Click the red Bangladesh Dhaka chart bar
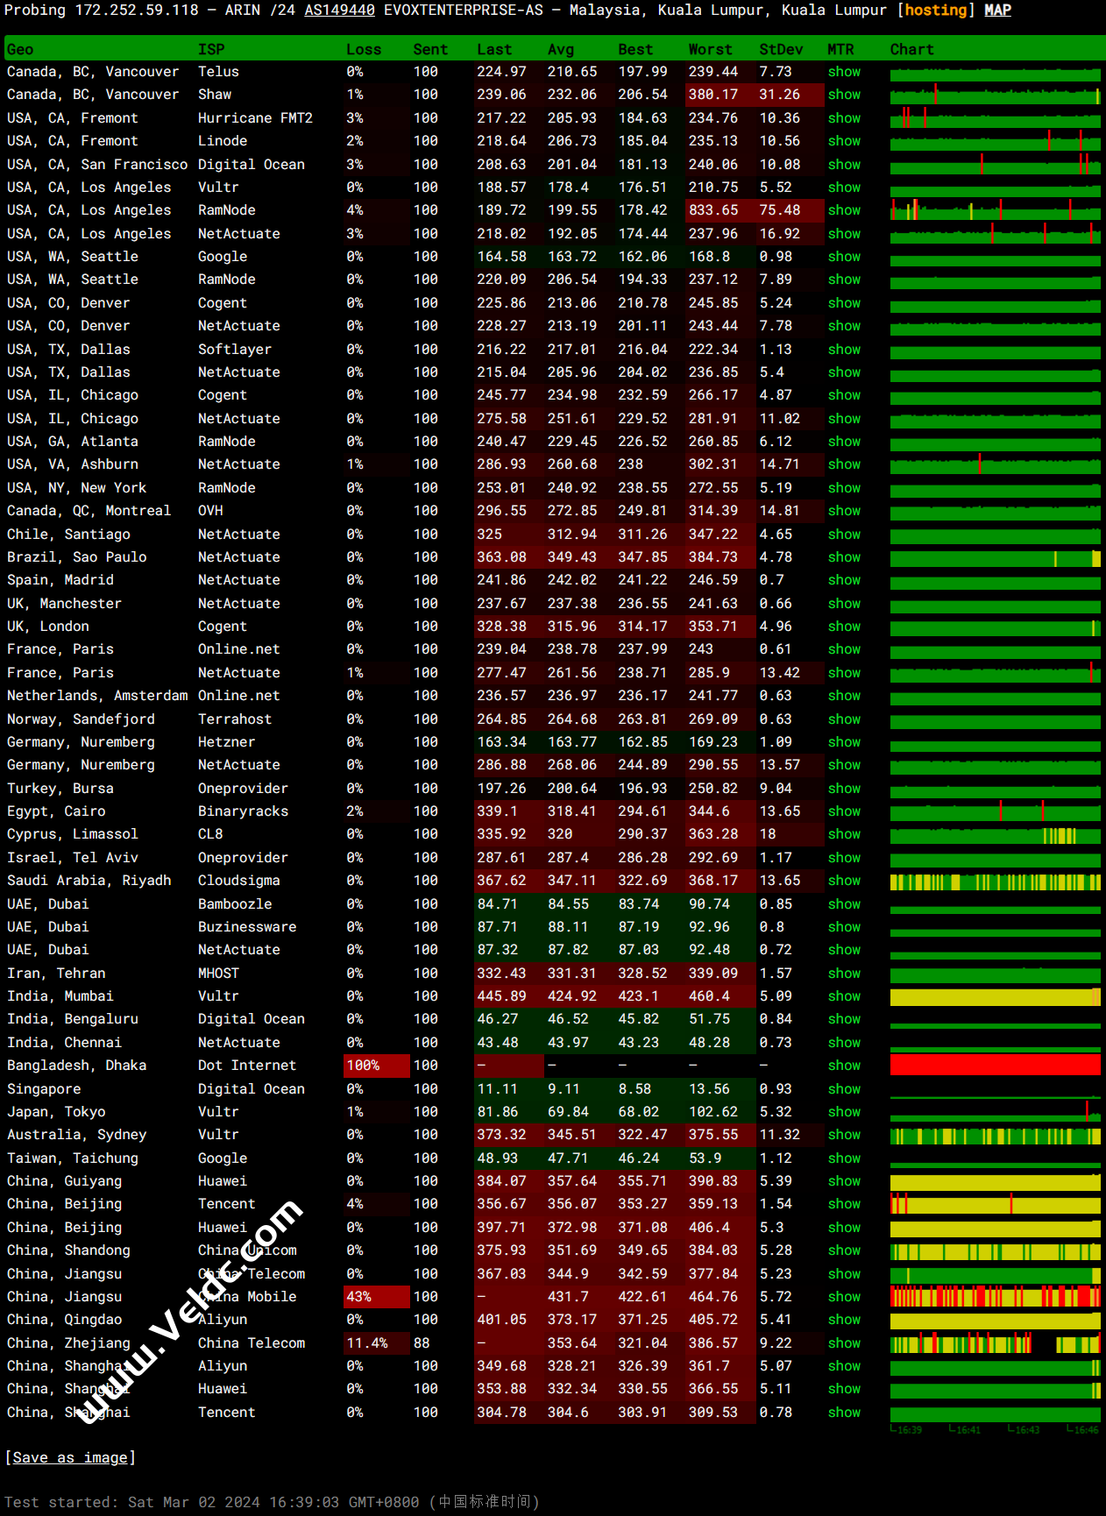The width and height of the screenshot is (1106, 1516). coord(996,1065)
